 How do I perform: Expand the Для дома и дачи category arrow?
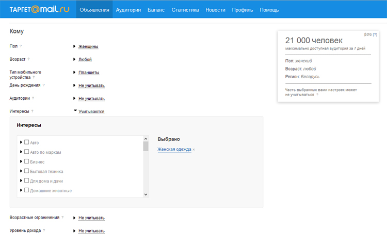coord(21,180)
